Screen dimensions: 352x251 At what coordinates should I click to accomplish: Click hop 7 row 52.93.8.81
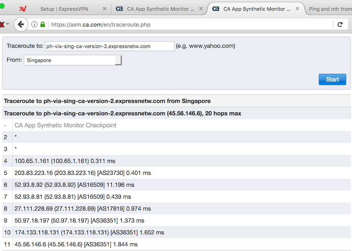tap(176, 196)
